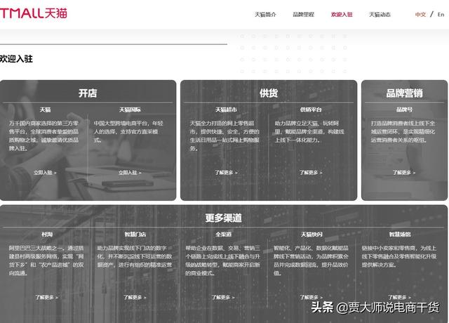This screenshot has width=449, height=323.
Task: Click the 智慧门店 subheading
Action: click(135, 234)
